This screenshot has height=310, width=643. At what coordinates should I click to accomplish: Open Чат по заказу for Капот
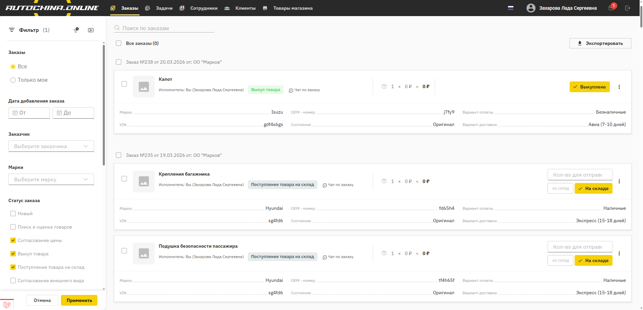pyautogui.click(x=304, y=90)
